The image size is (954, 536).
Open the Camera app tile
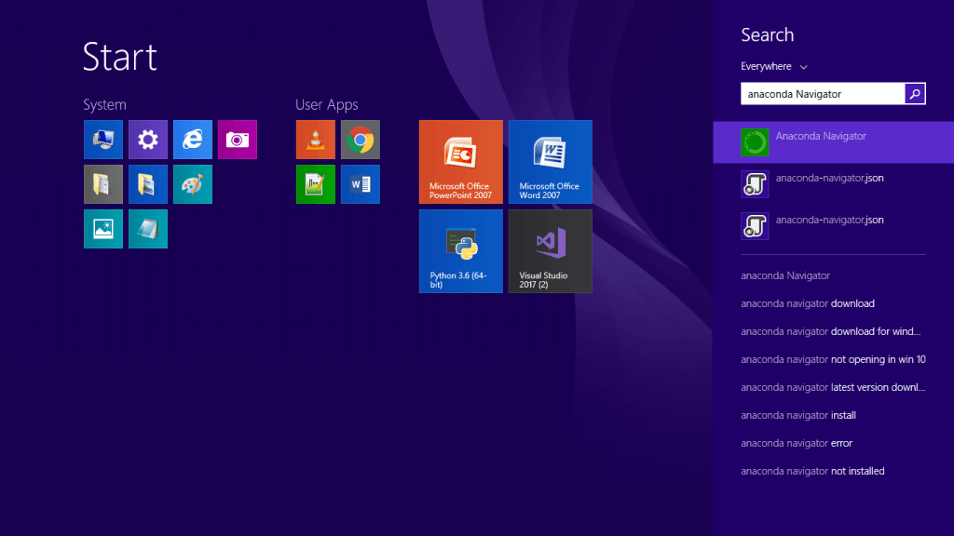[237, 140]
